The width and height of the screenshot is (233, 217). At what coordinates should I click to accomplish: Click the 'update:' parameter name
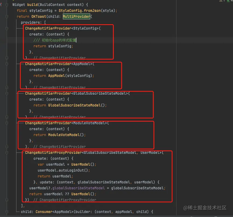coord(47,182)
